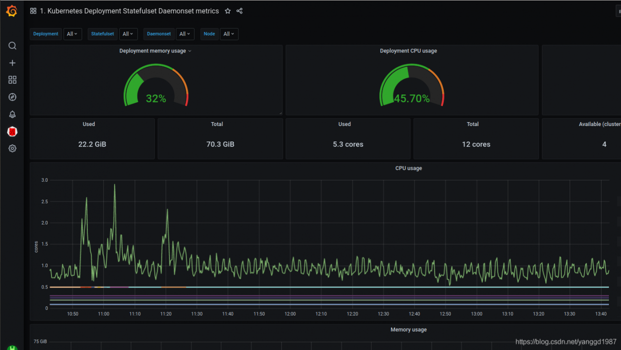The height and width of the screenshot is (350, 621).
Task: Click the 22.2 GiB used value
Action: pos(92,144)
